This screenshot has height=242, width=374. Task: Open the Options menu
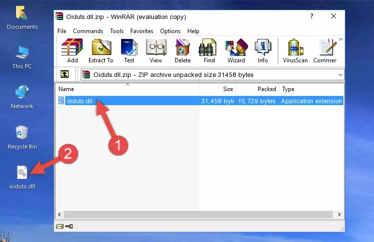pos(170,31)
